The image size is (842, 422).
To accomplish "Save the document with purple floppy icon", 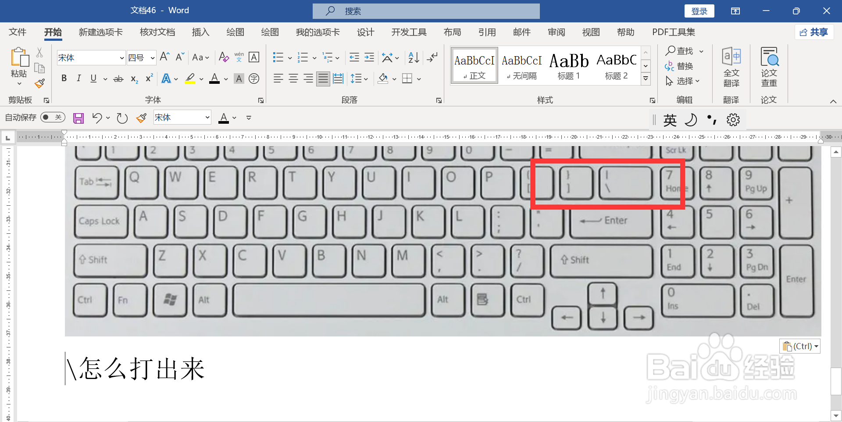I will (78, 118).
